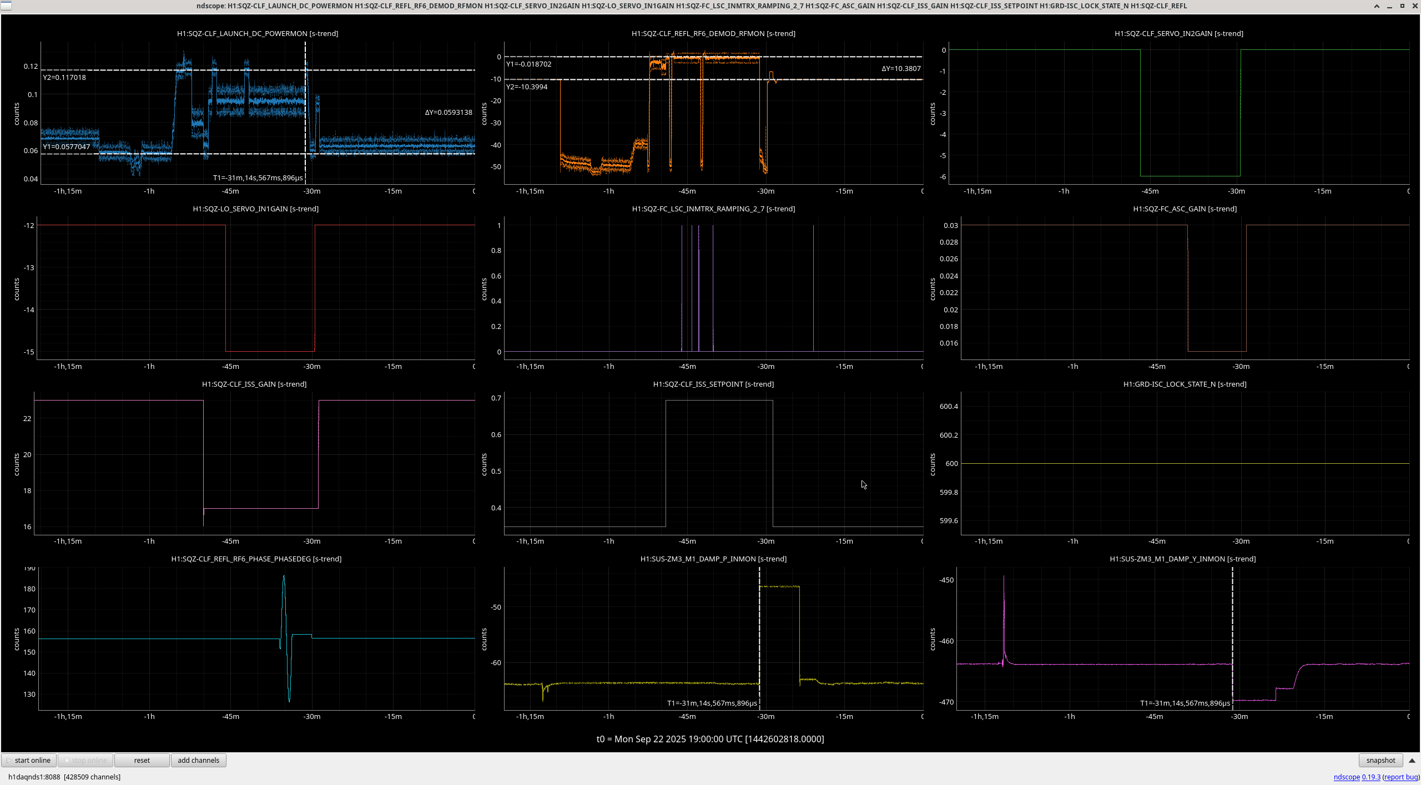This screenshot has height=785, width=1421.
Task: Click the start online play button
Action: tap(29, 760)
